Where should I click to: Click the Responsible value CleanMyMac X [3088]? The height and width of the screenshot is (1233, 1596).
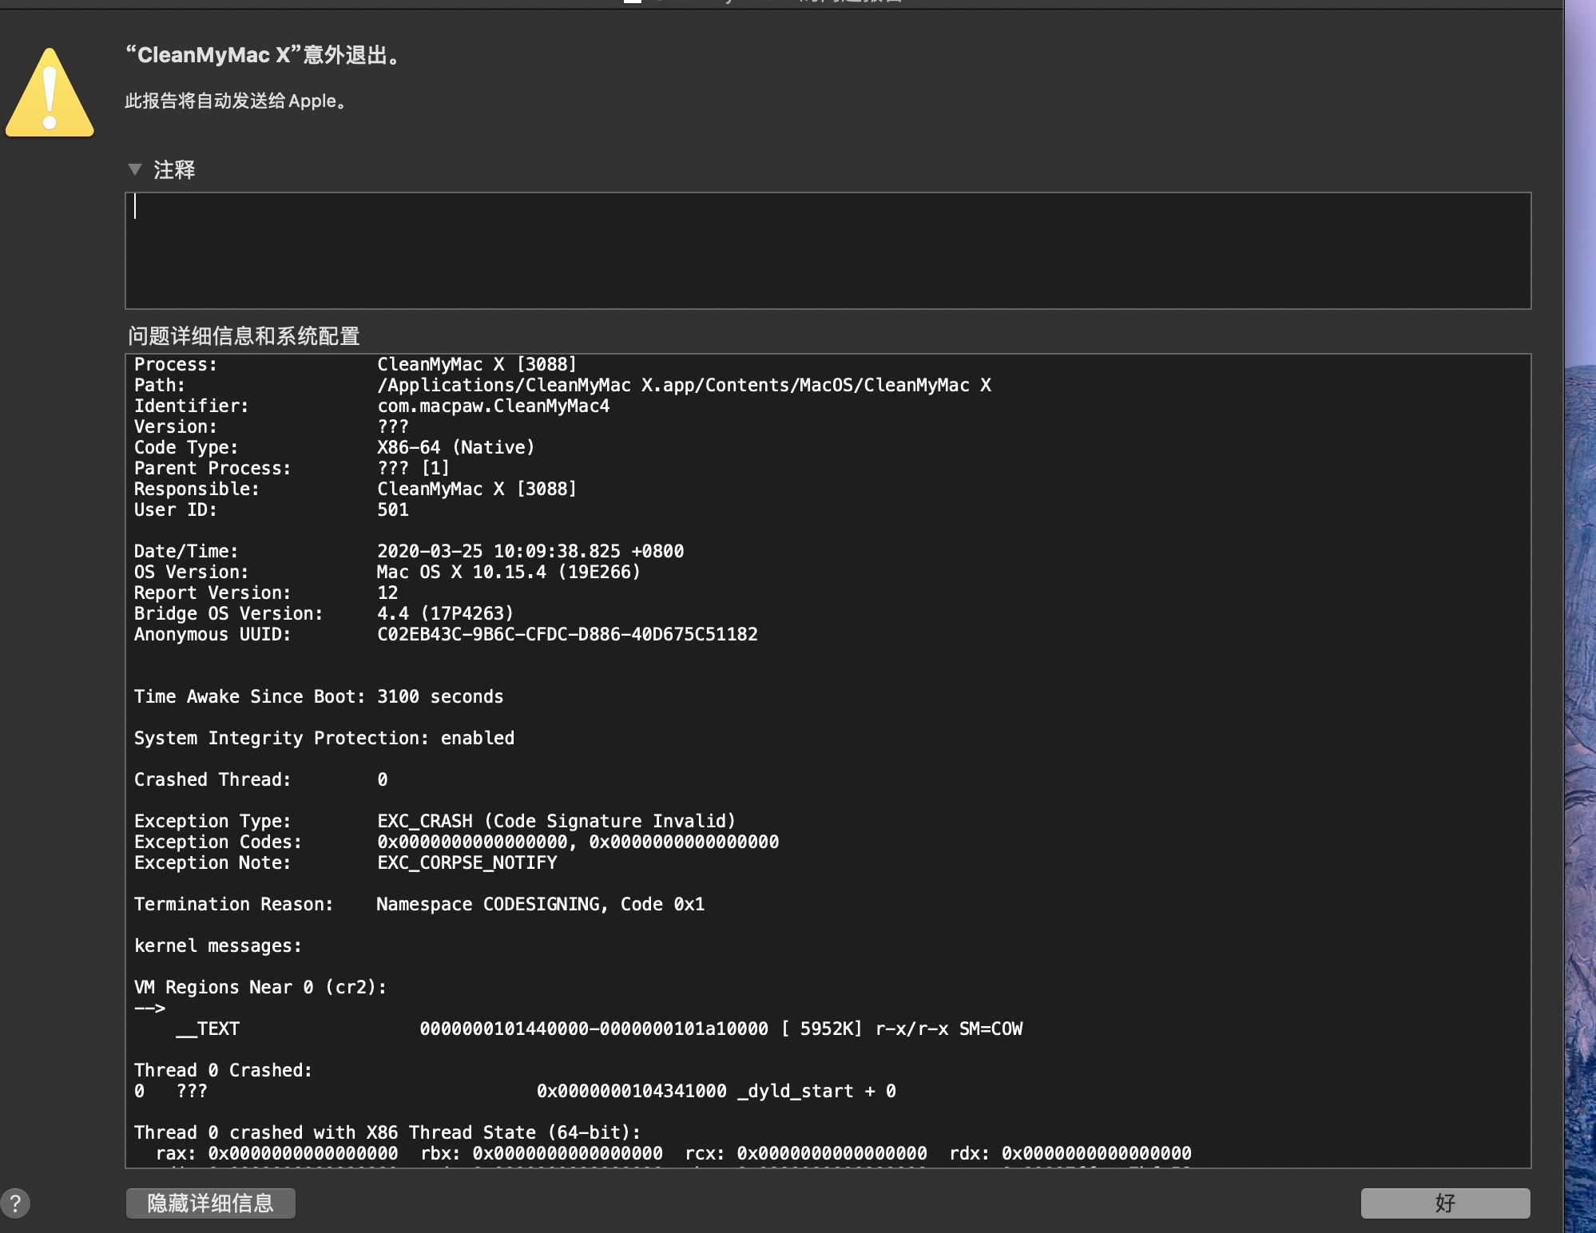(477, 489)
